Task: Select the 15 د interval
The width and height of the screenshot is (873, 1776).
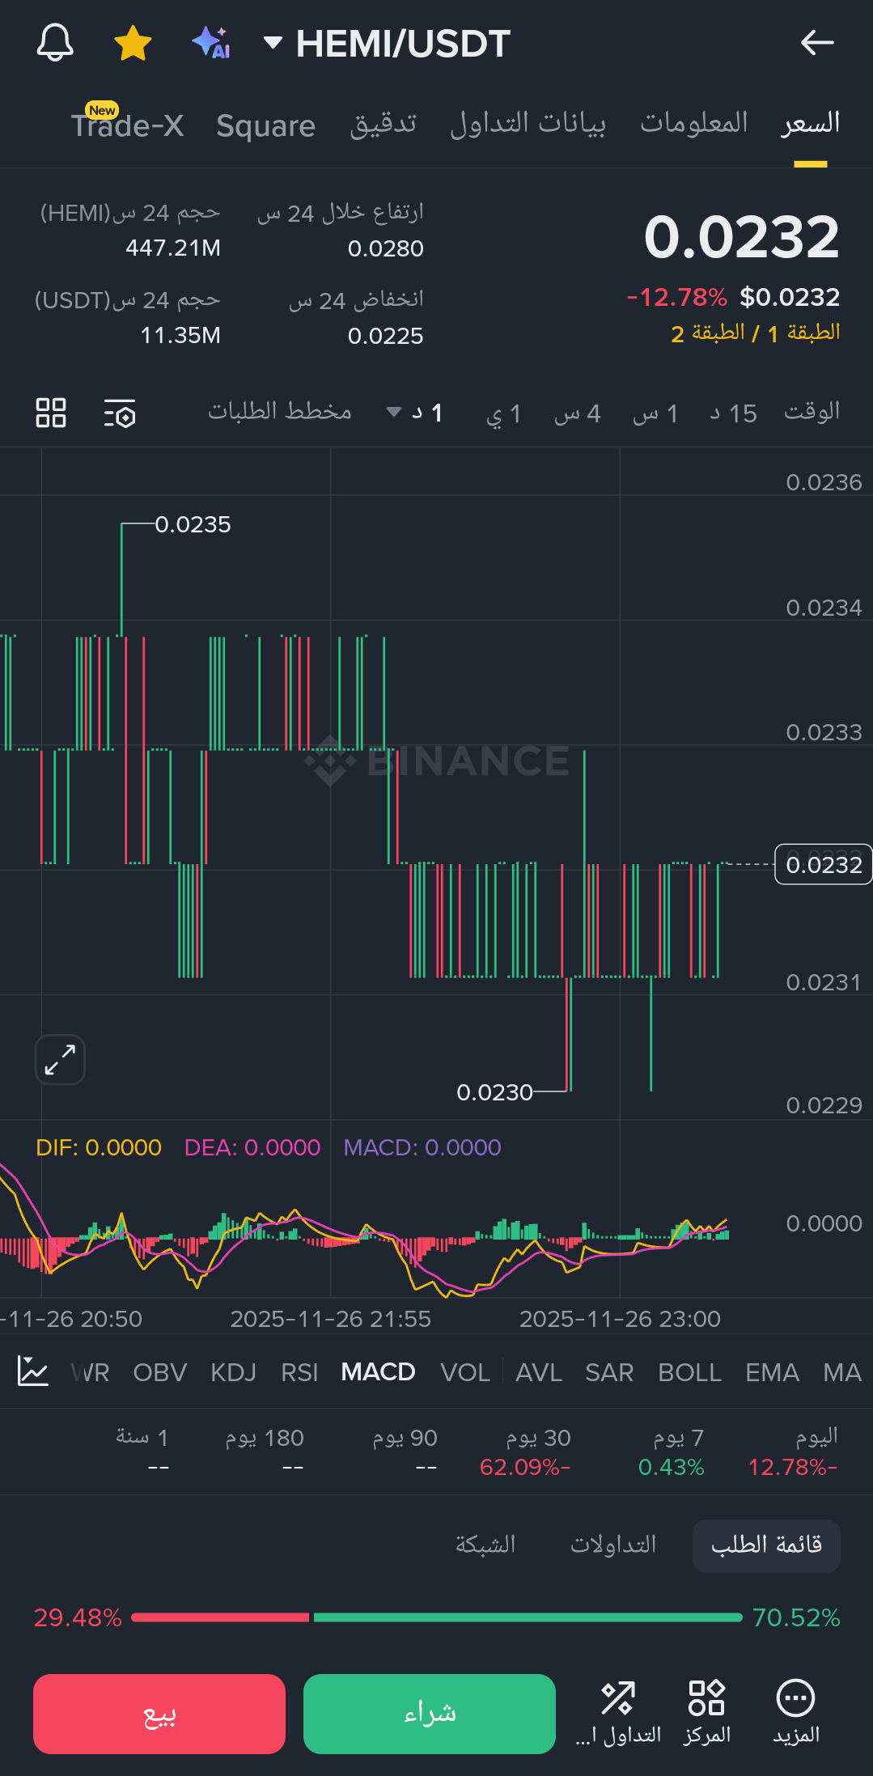Action: [733, 414]
